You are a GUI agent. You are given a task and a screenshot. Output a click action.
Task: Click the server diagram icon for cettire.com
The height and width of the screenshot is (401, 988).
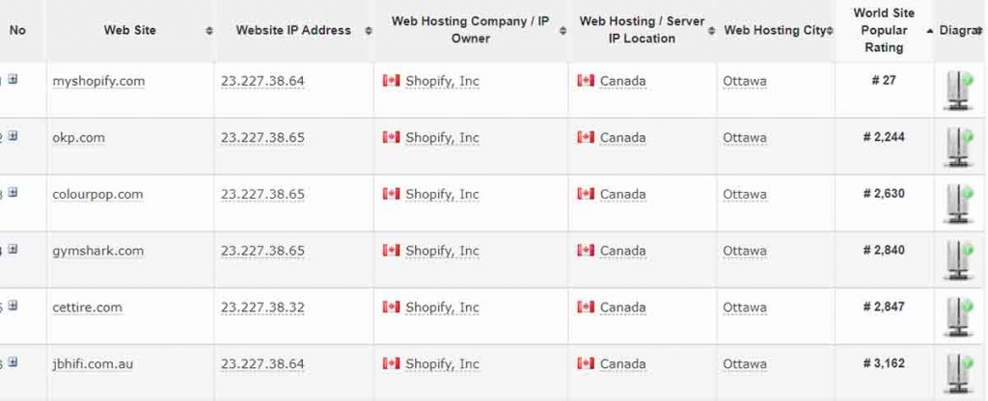pos(958,318)
